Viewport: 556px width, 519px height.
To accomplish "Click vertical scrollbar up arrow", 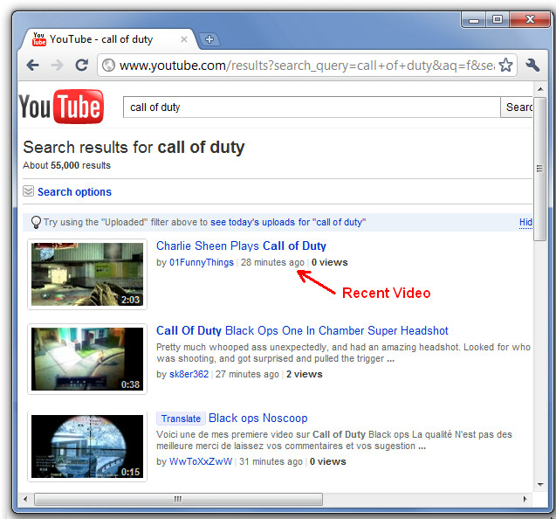I will 540,89.
